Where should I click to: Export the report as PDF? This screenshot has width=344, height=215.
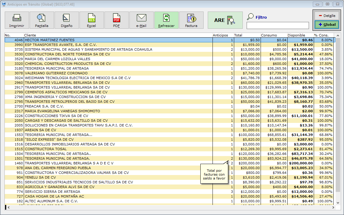pos(116,20)
